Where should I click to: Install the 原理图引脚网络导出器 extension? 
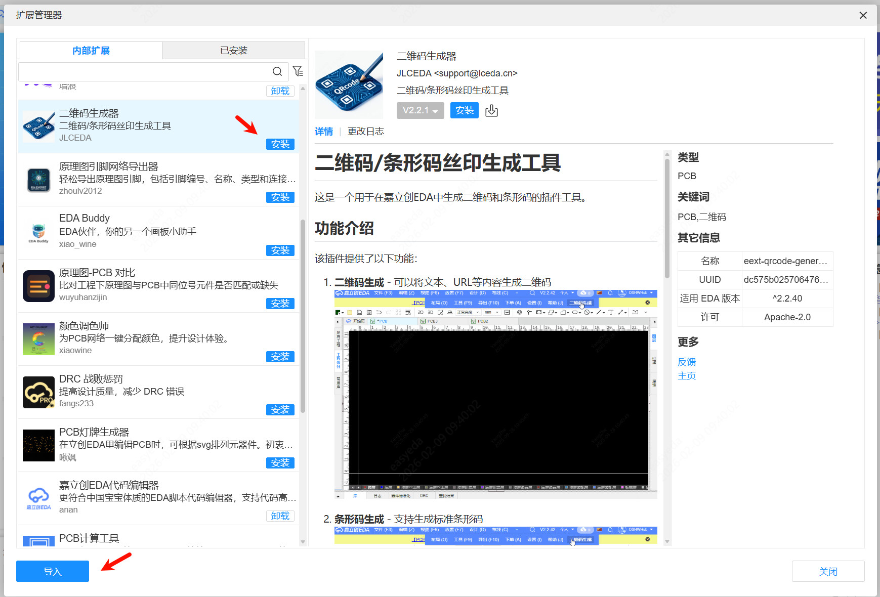click(280, 197)
